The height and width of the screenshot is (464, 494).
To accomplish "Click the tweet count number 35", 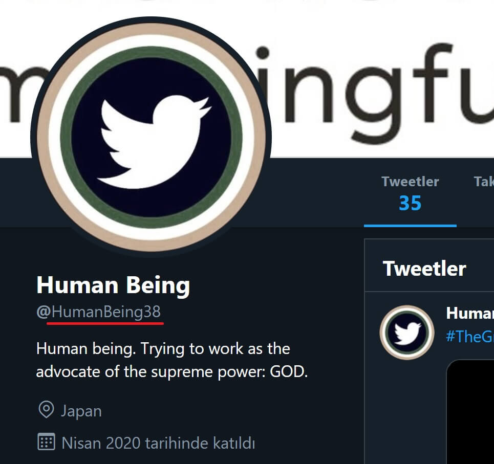I will pyautogui.click(x=410, y=204).
